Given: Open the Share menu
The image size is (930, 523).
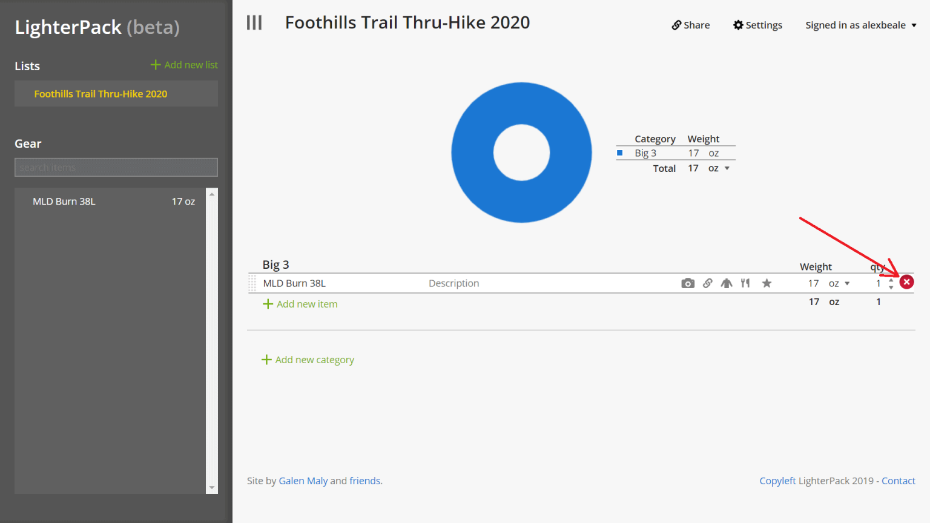Looking at the screenshot, I should coord(691,25).
